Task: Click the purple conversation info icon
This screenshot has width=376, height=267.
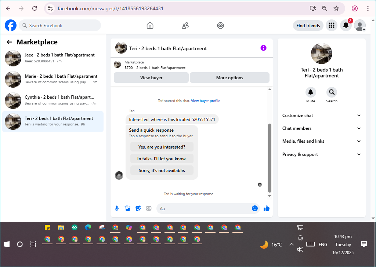Action: 263,48
